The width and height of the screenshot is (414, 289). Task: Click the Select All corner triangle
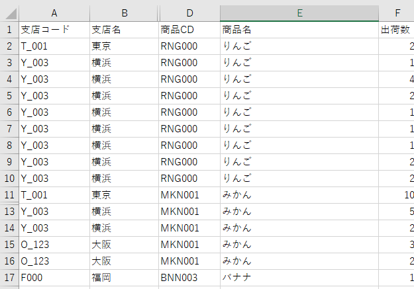9,13
